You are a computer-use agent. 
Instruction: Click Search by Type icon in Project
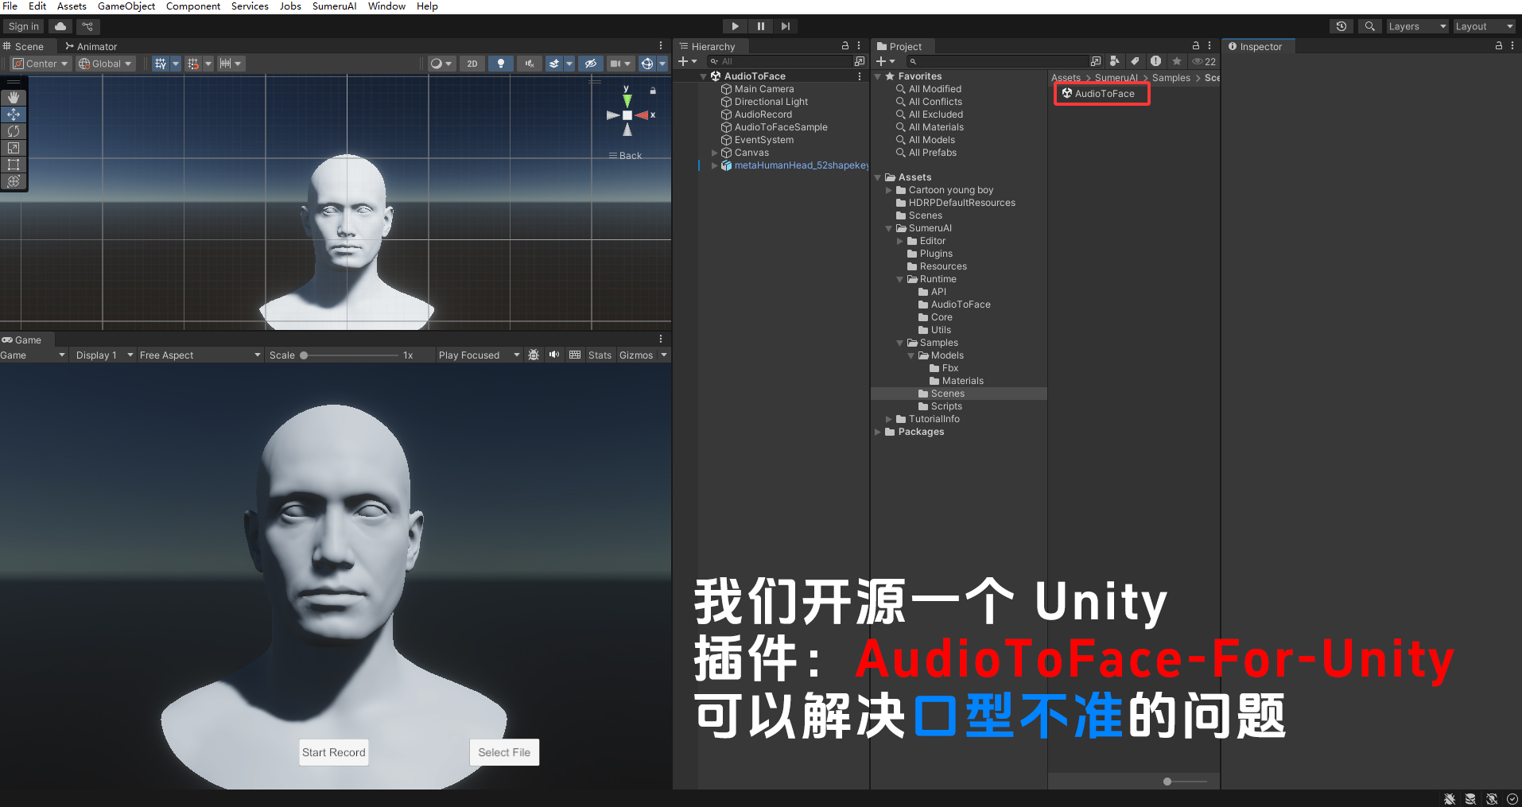point(1115,61)
